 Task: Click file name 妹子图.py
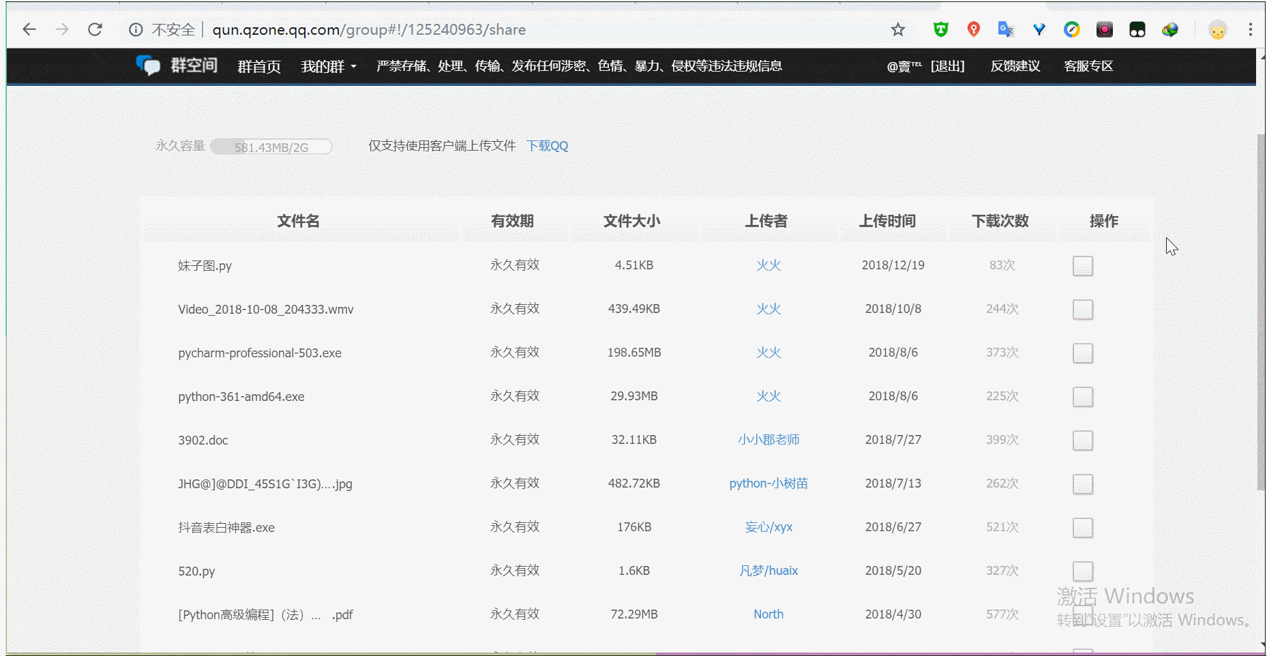[205, 266]
